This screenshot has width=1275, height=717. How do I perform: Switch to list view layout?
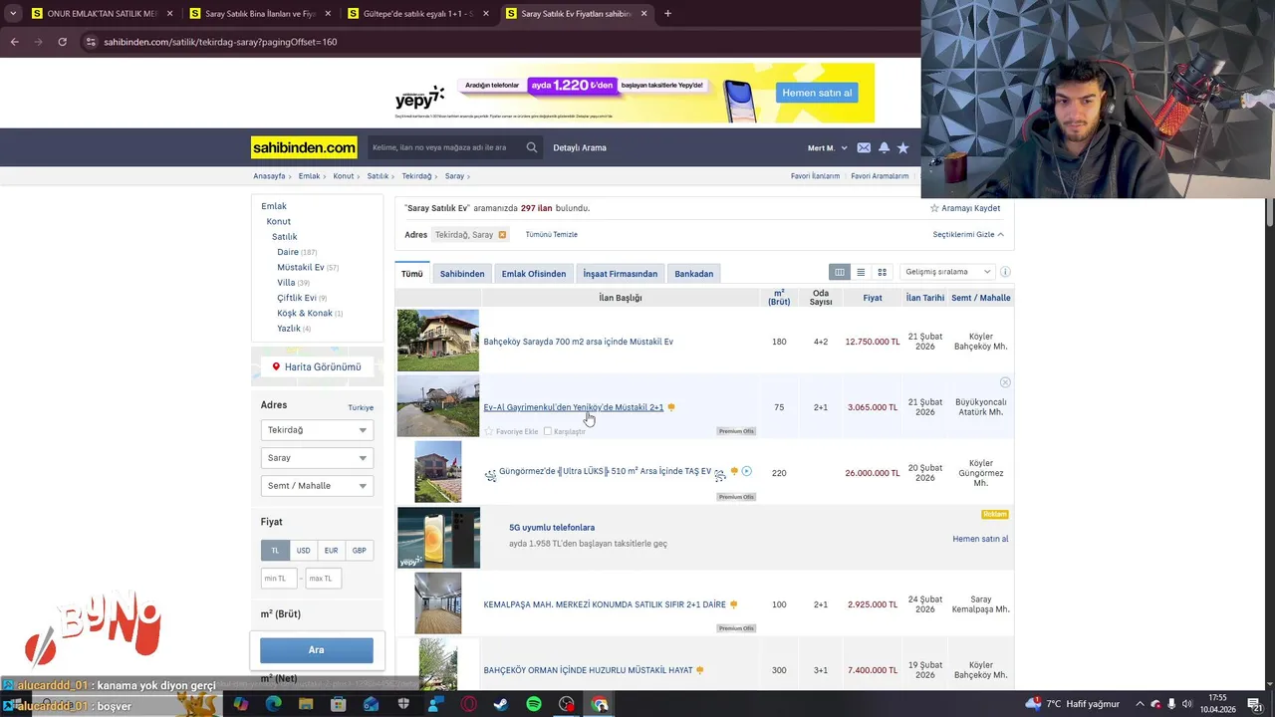point(861,272)
